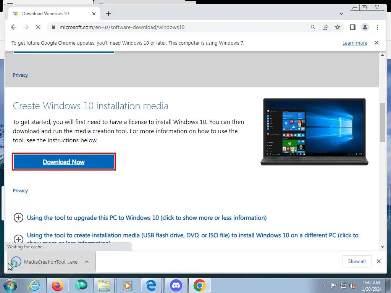391x293 pixels.
Task: Open Action Center flag icon
Action: (334, 286)
